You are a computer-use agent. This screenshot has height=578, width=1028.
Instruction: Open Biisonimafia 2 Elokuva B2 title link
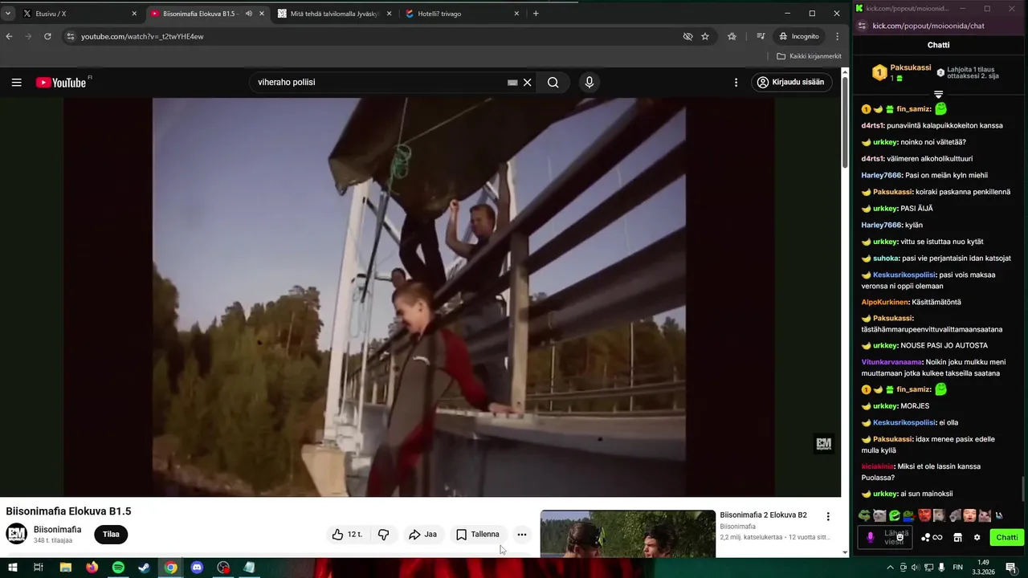pyautogui.click(x=763, y=515)
